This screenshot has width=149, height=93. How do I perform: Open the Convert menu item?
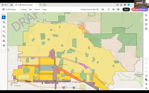pos(37,10)
